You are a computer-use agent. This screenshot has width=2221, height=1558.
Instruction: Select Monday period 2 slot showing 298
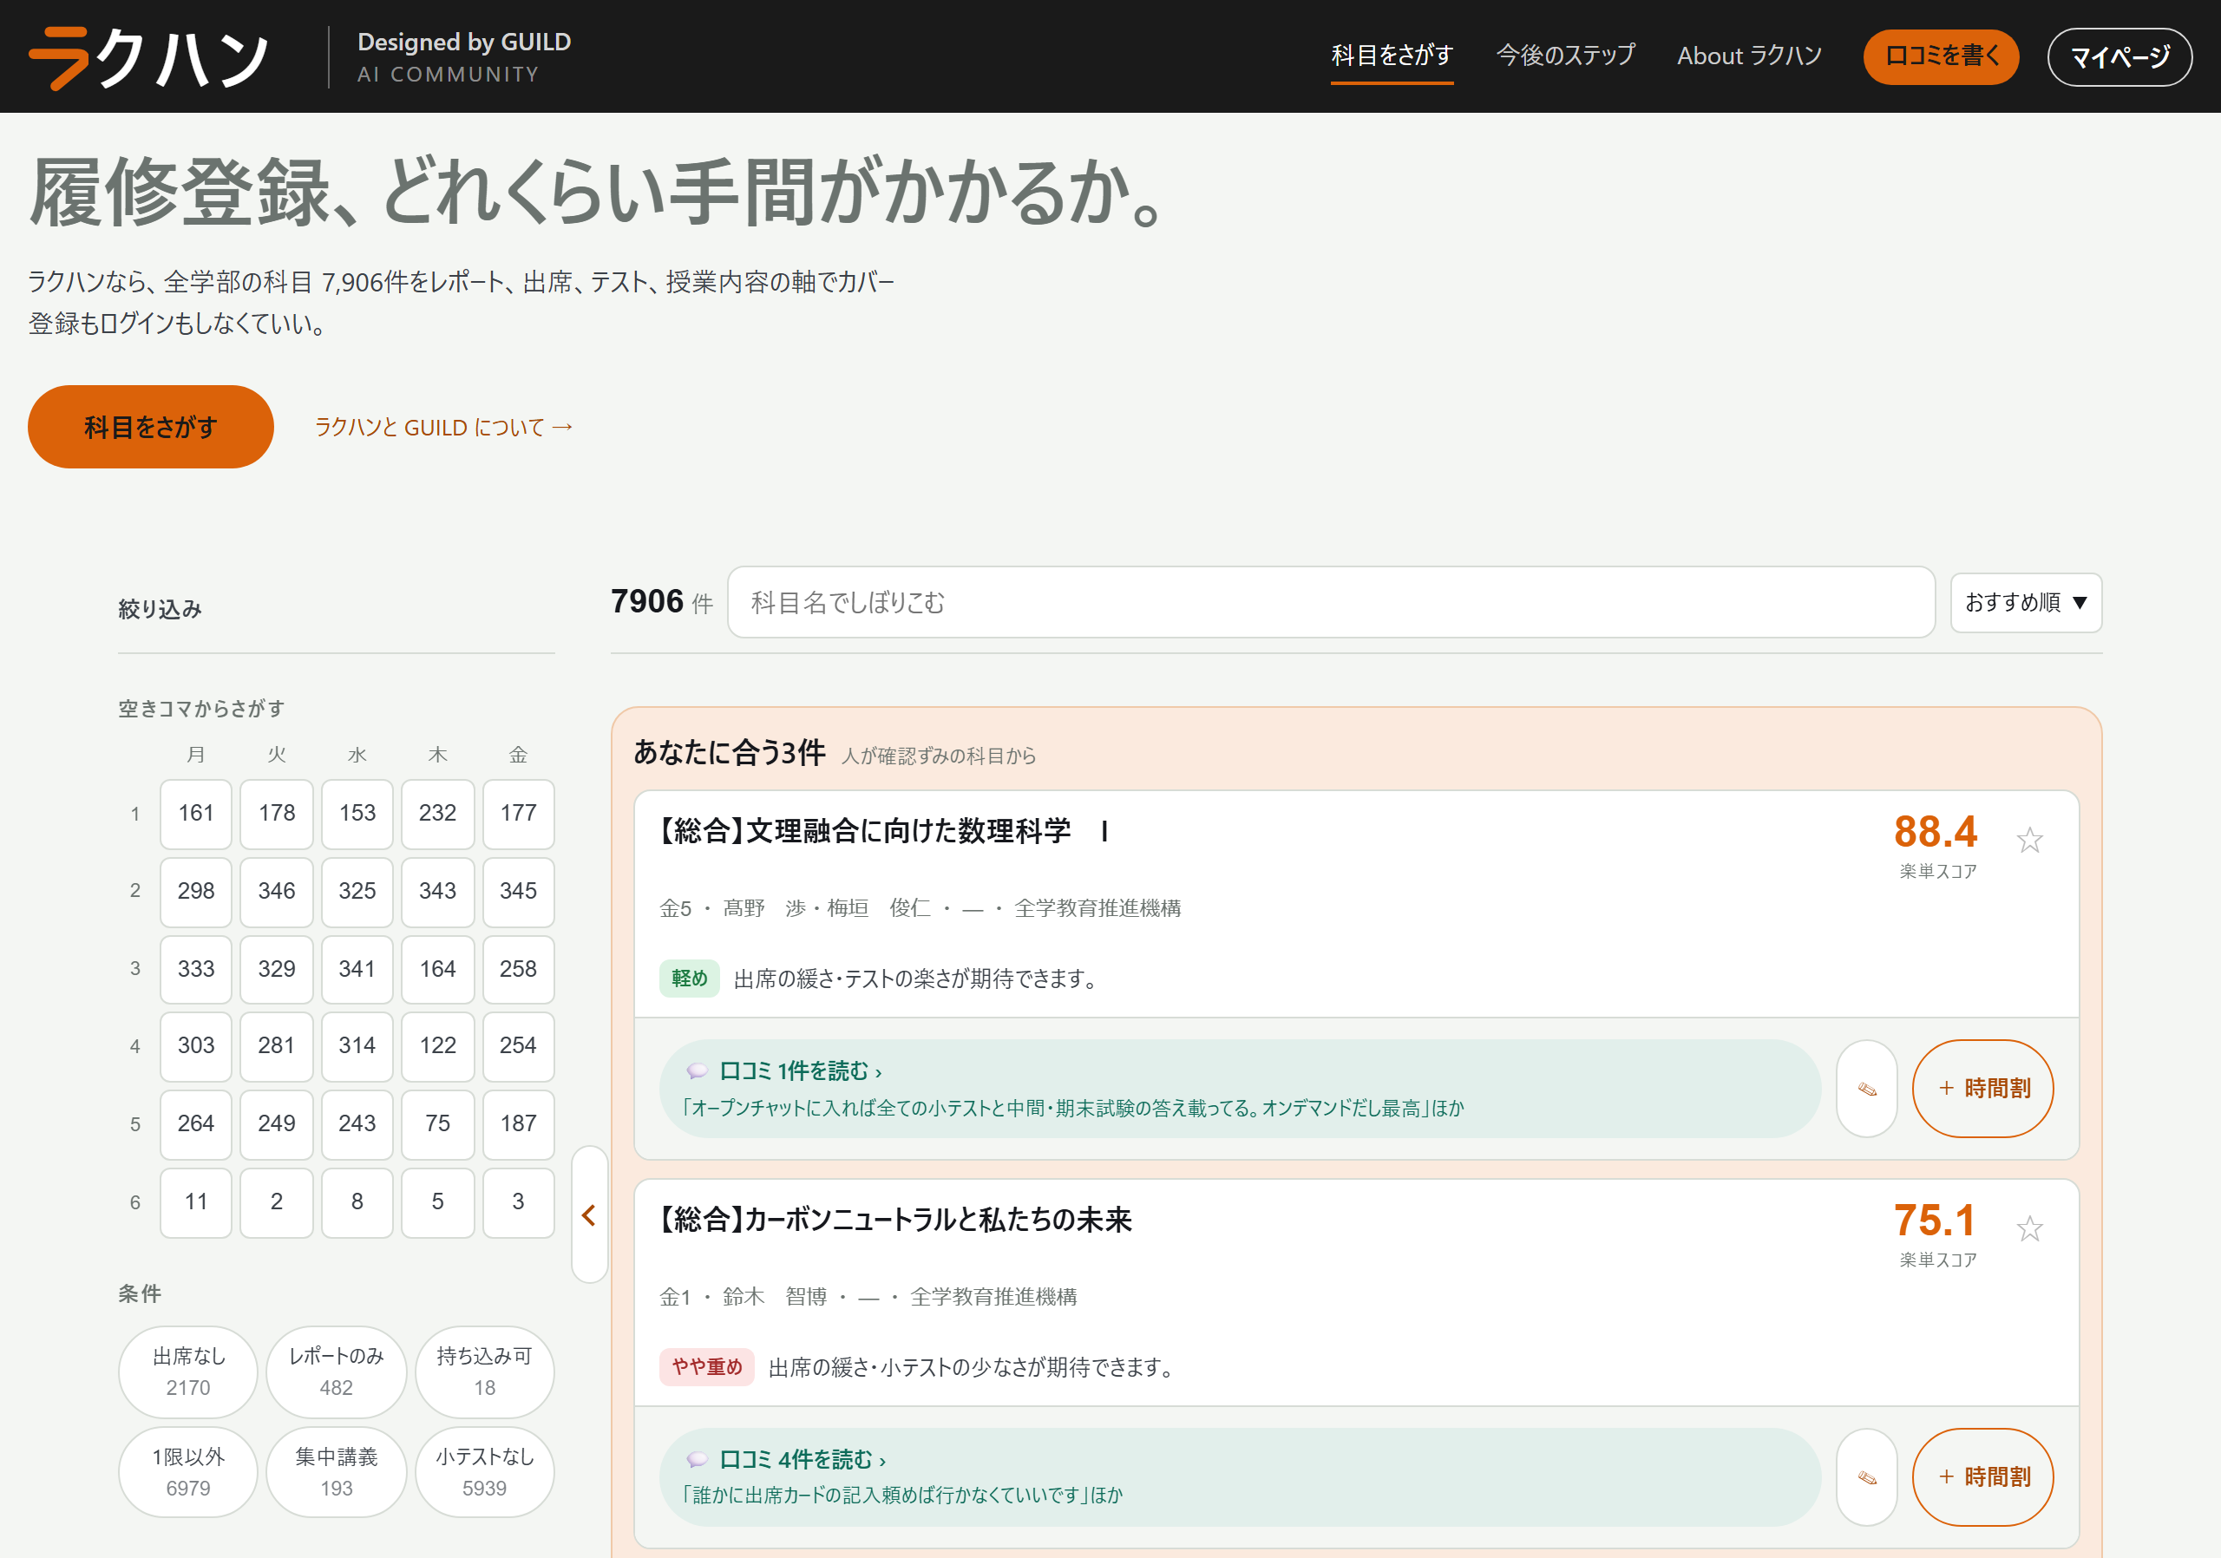(x=196, y=891)
